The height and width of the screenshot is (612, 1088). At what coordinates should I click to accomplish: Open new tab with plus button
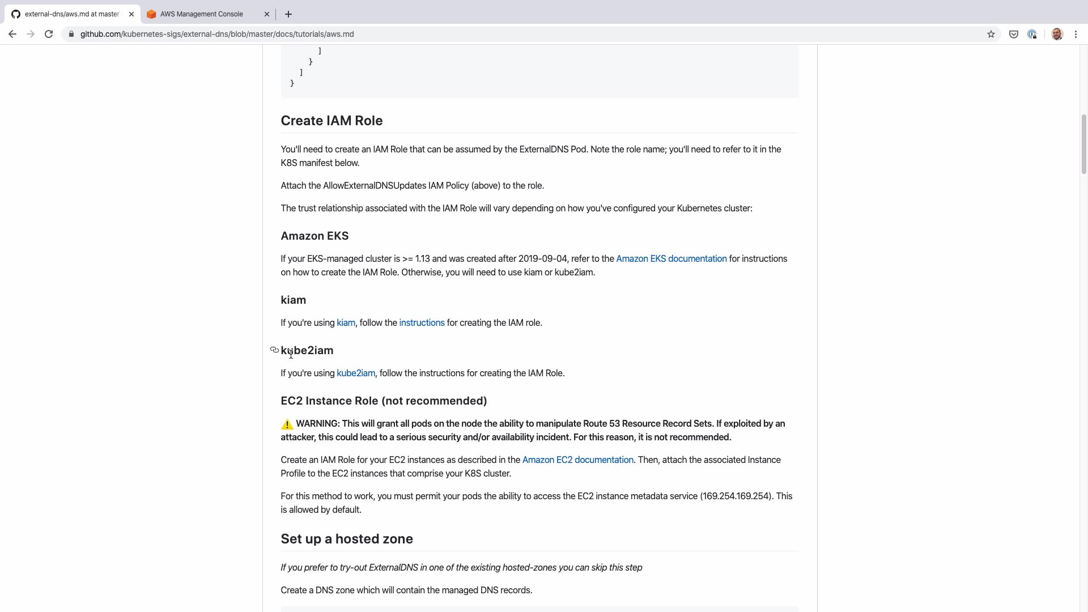pyautogui.click(x=288, y=14)
